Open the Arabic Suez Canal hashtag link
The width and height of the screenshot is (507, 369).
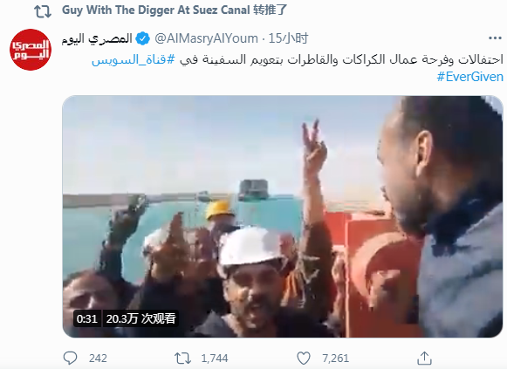click(134, 60)
